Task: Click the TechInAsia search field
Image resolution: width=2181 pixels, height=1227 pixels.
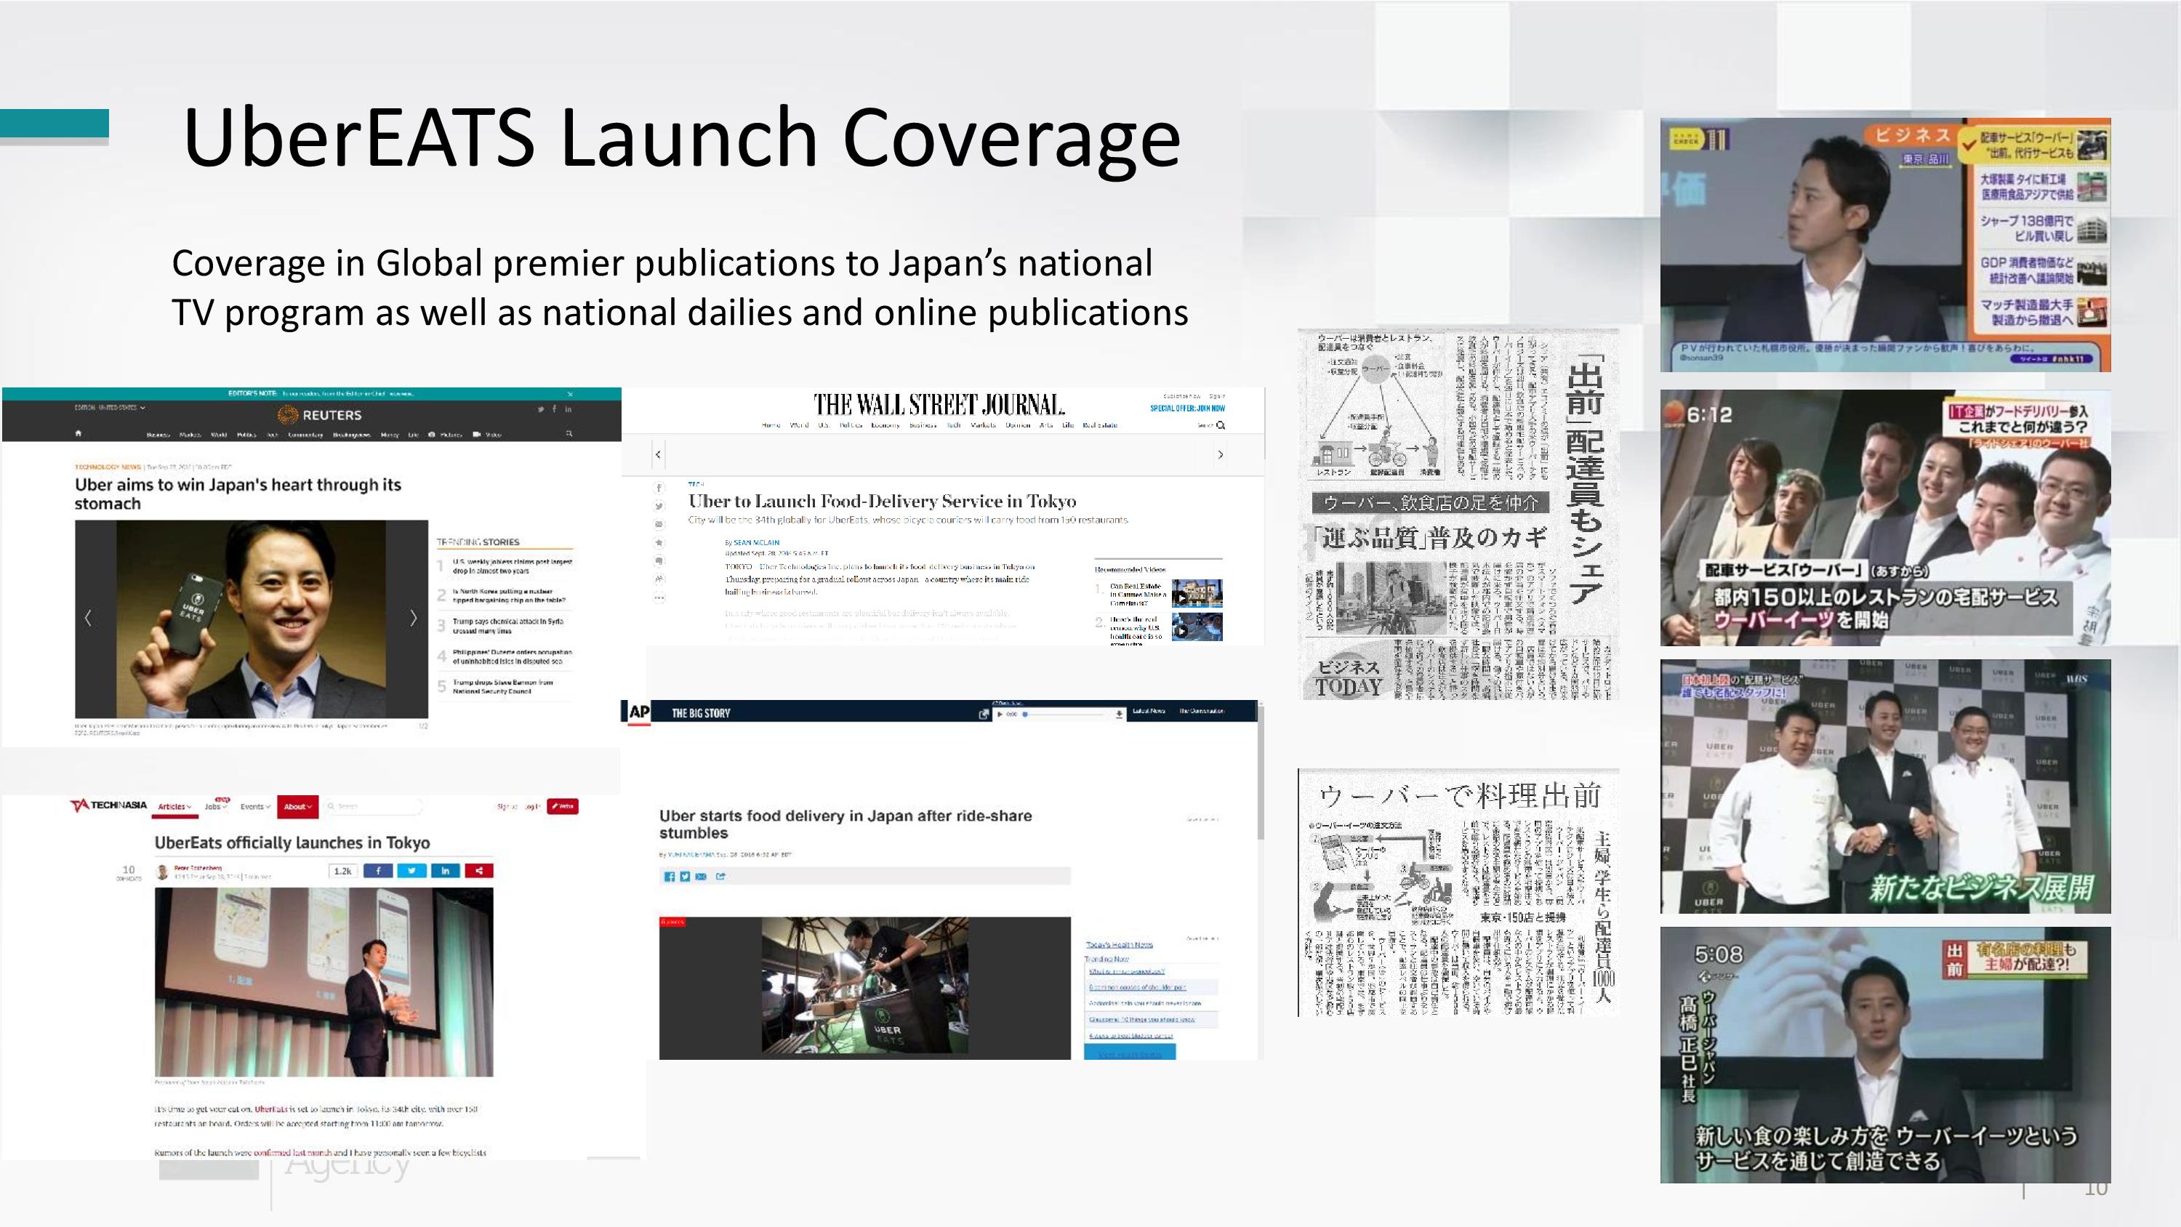Action: tap(372, 807)
